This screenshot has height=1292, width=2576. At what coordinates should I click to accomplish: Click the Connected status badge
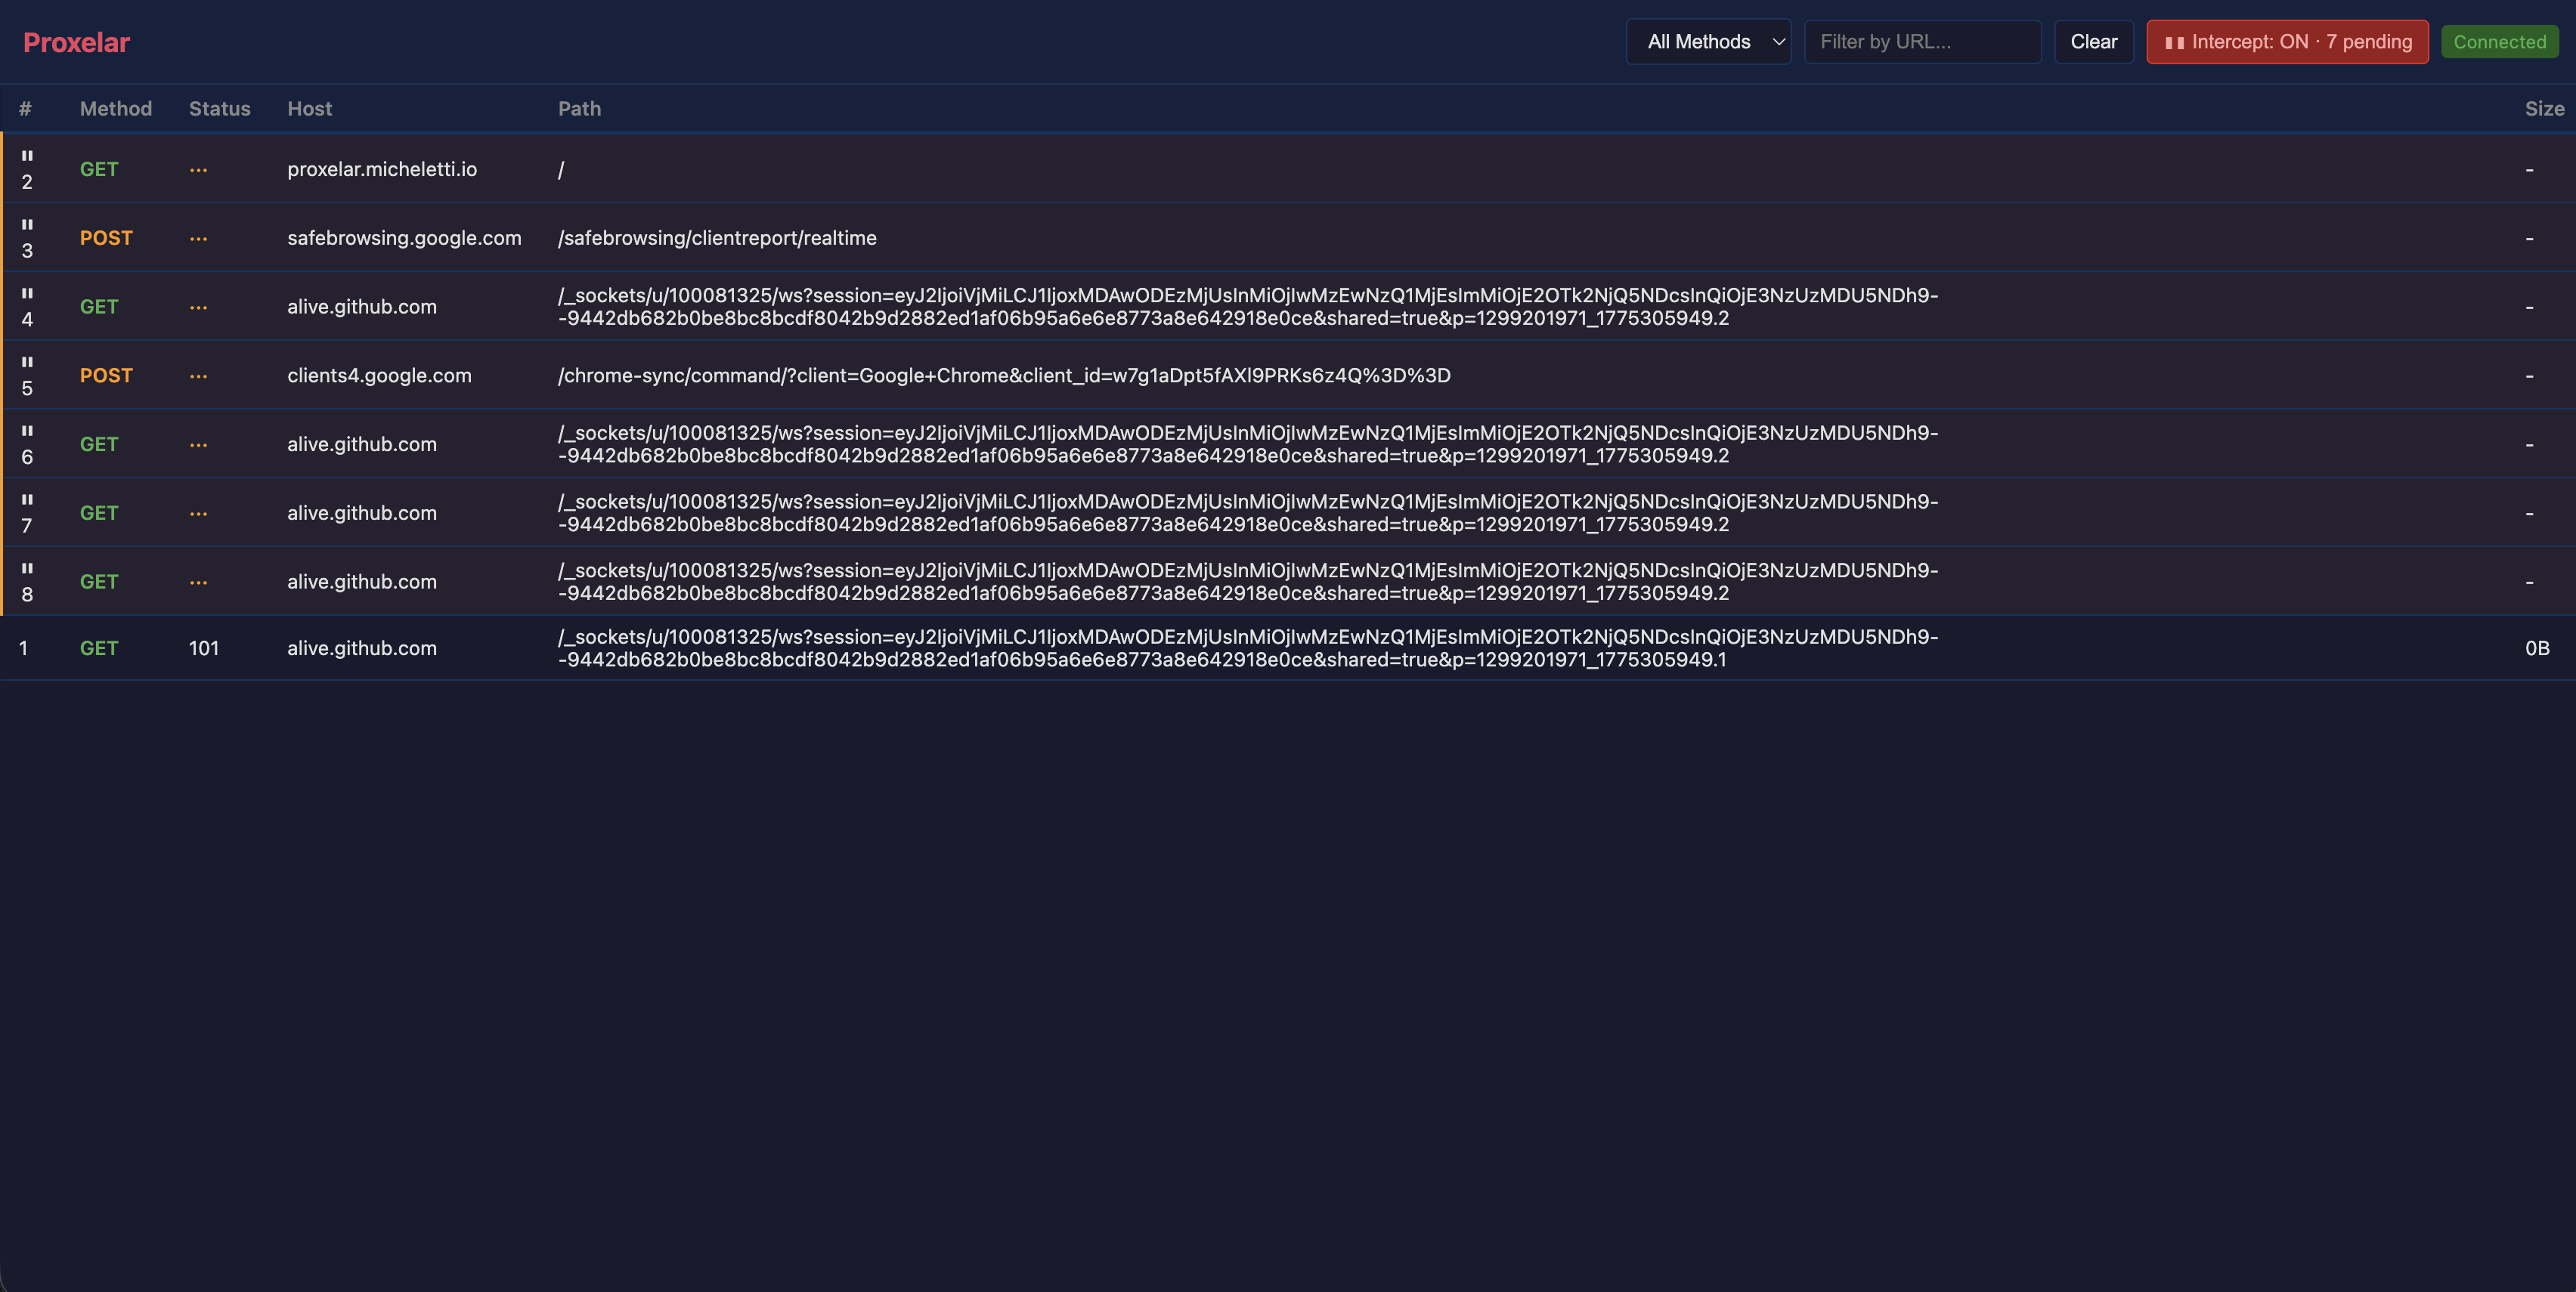click(x=2499, y=42)
